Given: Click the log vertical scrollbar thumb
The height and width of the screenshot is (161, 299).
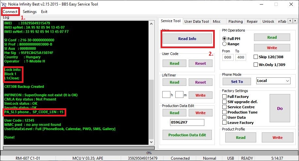Looking at the screenshot, I should pyautogui.click(x=151, y=109).
